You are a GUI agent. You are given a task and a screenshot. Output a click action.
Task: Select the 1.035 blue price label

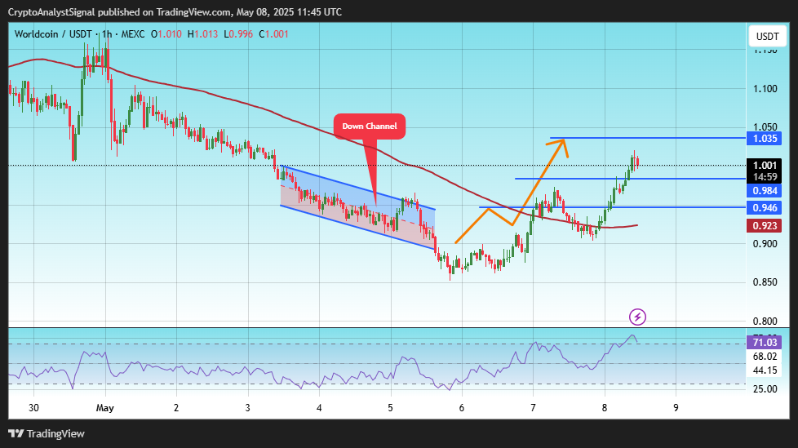click(x=764, y=139)
